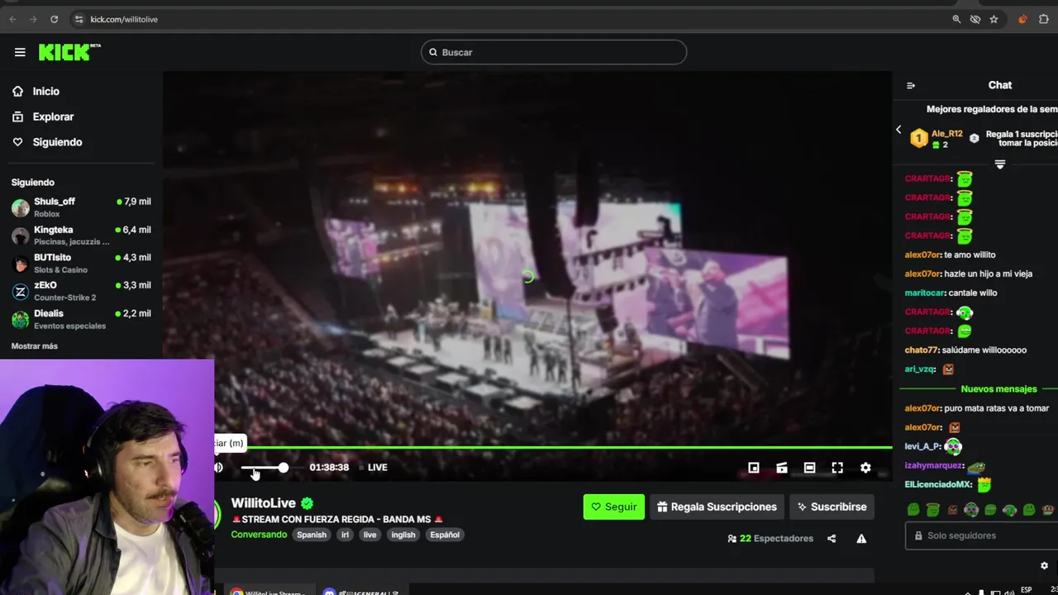
Task: Enter fullscreen video mode
Action: (x=837, y=468)
